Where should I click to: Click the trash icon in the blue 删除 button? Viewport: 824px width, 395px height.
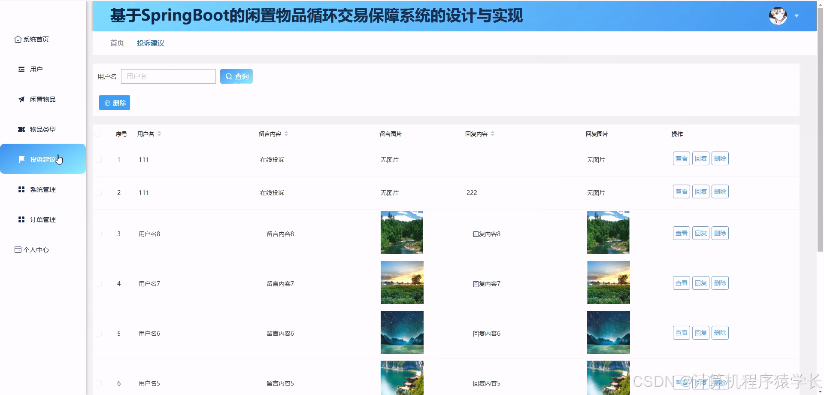click(107, 103)
